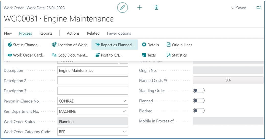Viewport: 266px width, 140px height.
Task: Click the Report as Planned icon
Action: pyautogui.click(x=97, y=45)
